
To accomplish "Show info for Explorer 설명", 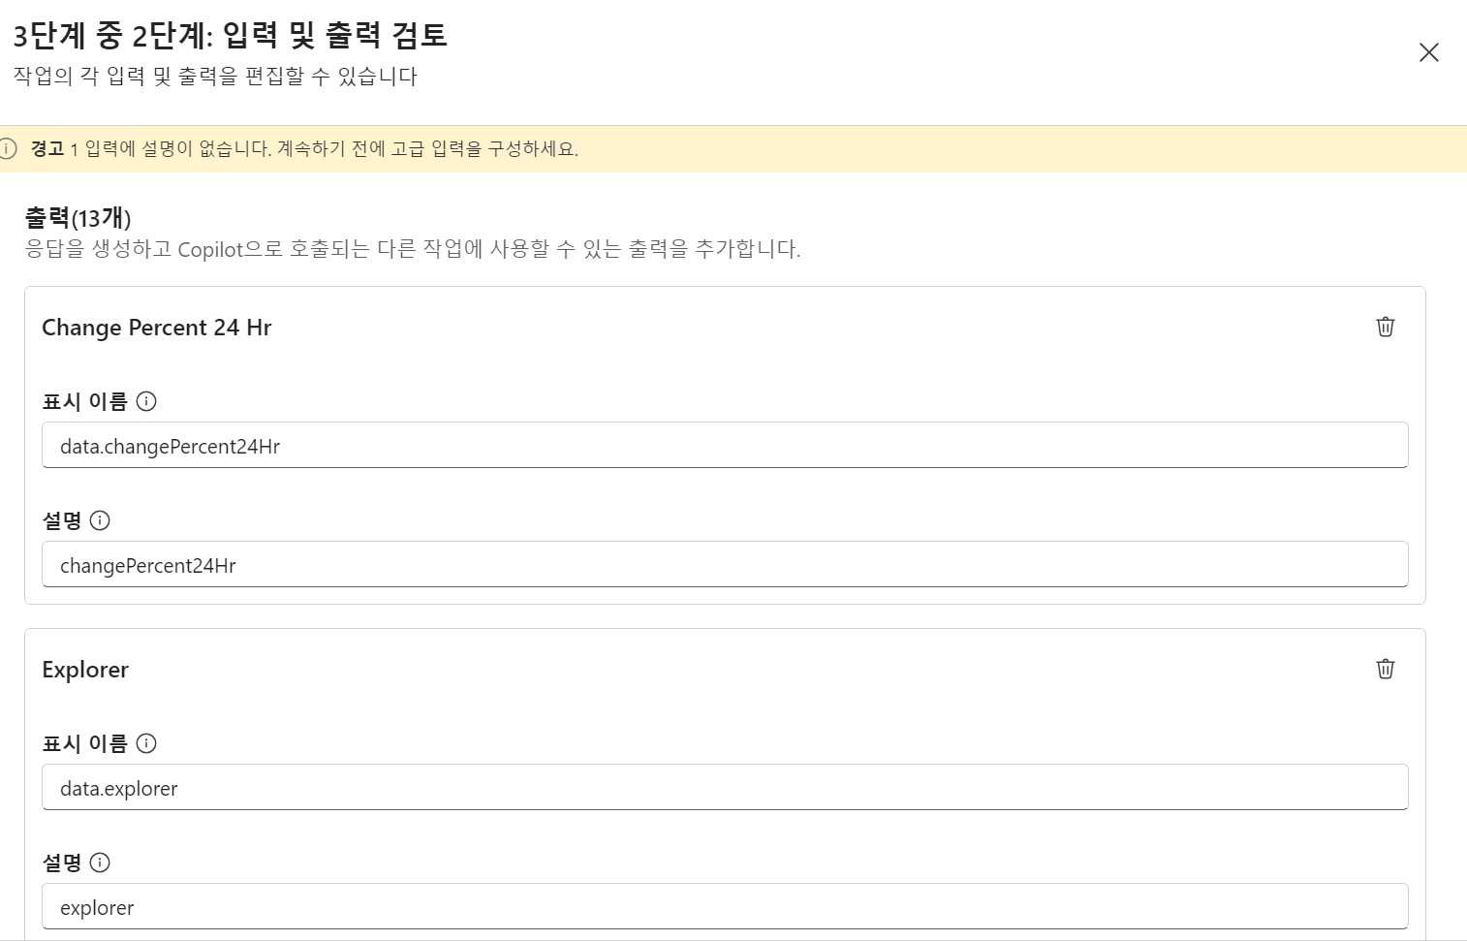I will 100,863.
